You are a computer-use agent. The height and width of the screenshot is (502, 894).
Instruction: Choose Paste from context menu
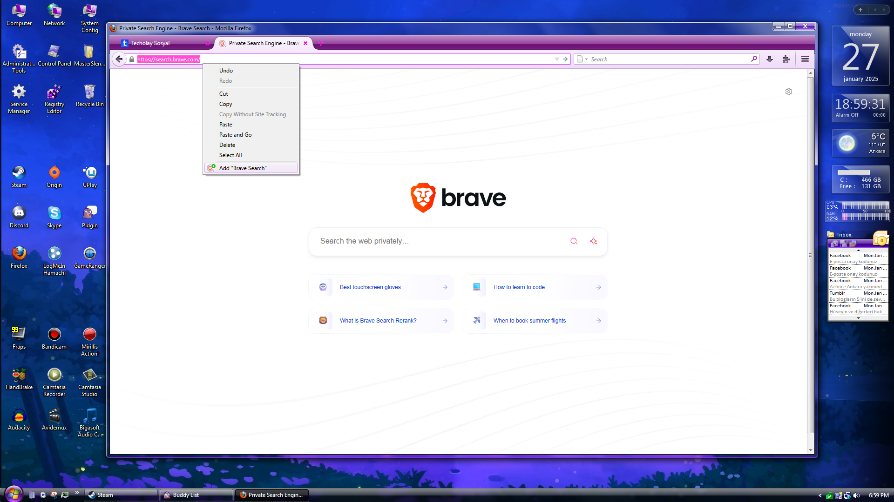[x=251, y=125]
